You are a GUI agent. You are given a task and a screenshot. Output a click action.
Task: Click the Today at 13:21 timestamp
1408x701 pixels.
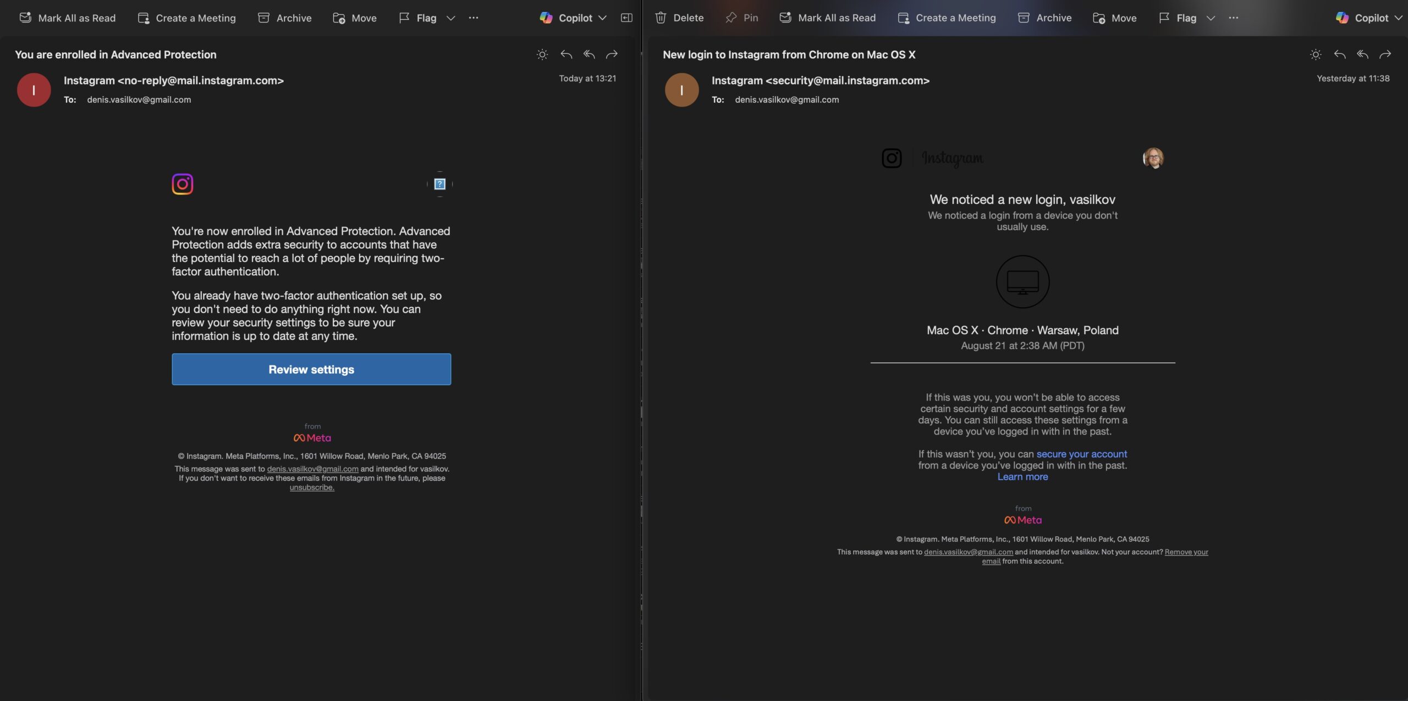coord(587,79)
